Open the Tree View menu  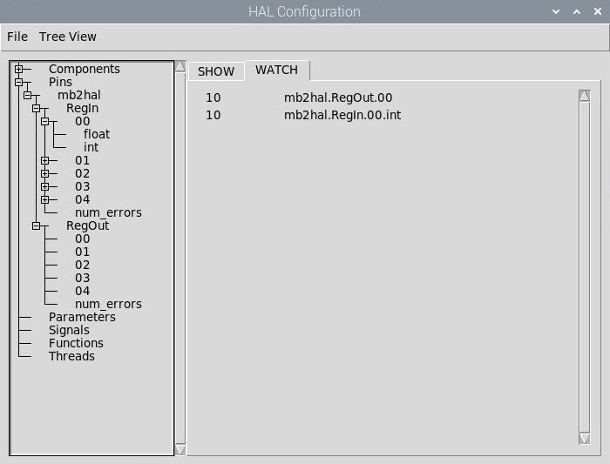coord(68,37)
